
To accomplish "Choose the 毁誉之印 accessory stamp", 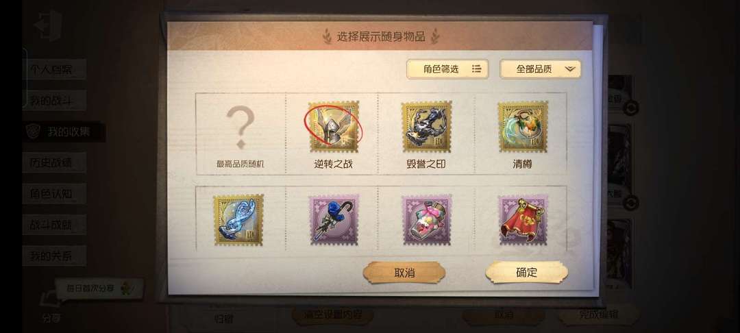I will pos(427,126).
